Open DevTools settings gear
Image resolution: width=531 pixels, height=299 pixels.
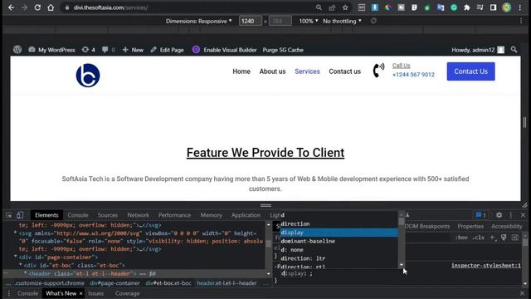(x=499, y=215)
